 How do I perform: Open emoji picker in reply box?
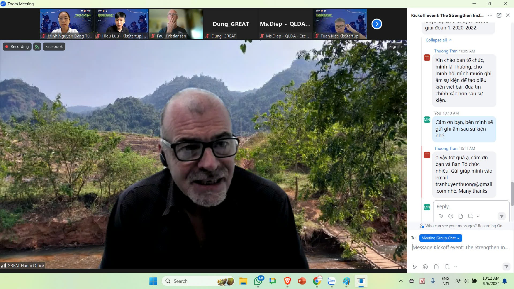[451, 216]
